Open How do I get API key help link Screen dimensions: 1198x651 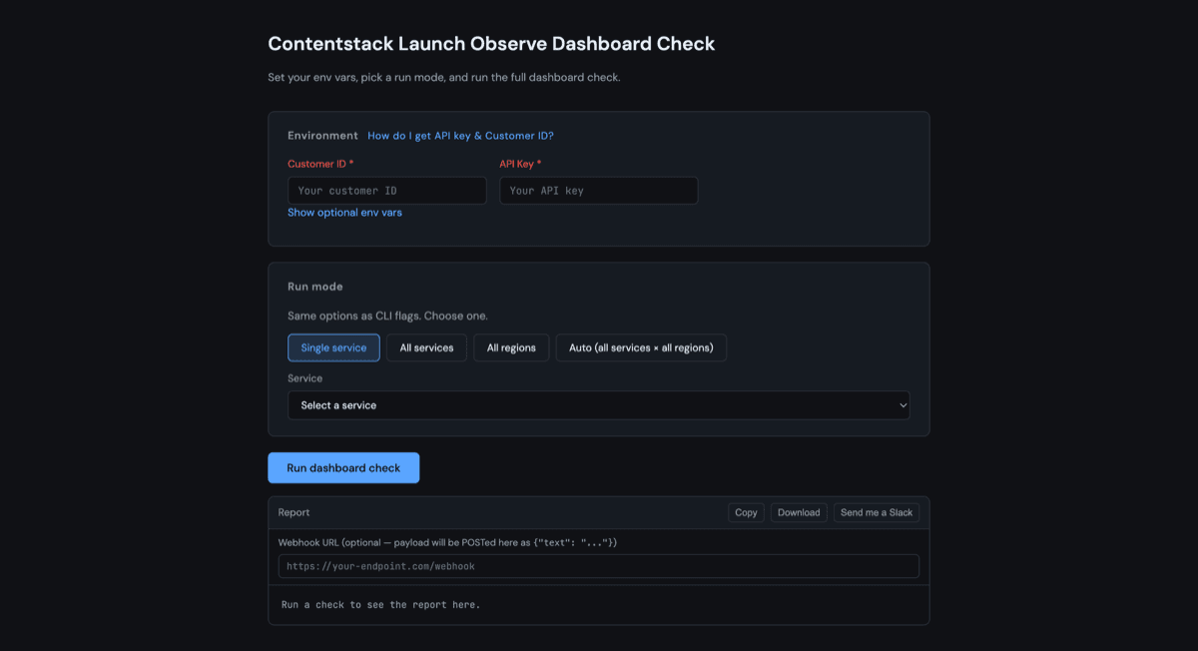click(x=460, y=136)
